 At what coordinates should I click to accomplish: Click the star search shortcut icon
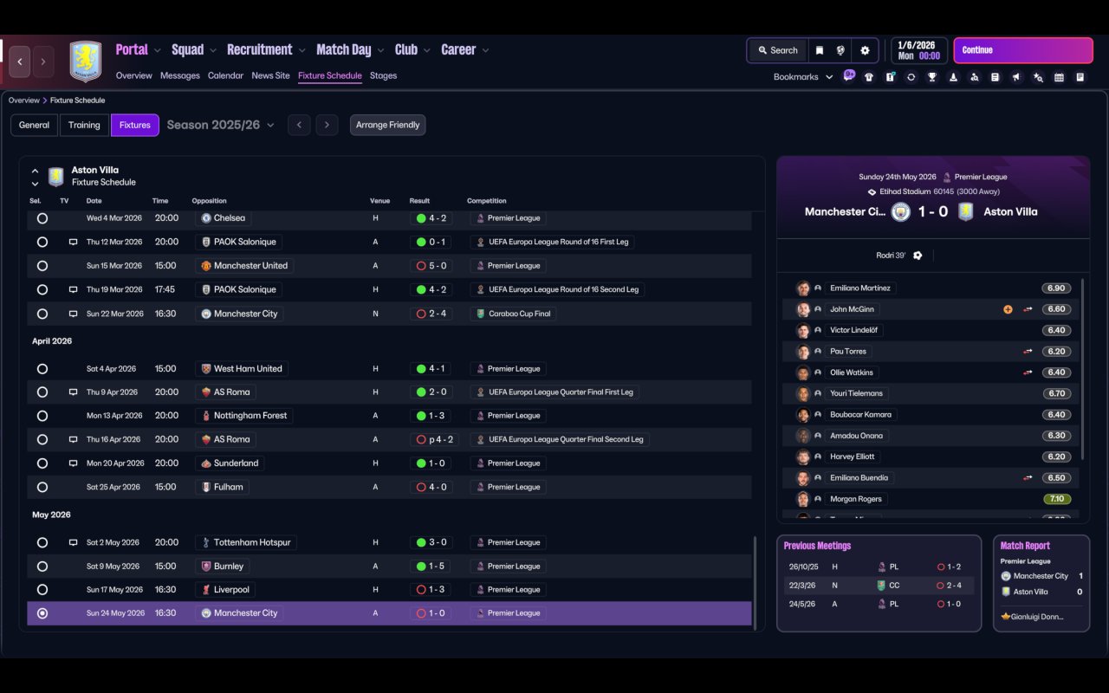coord(1038,77)
